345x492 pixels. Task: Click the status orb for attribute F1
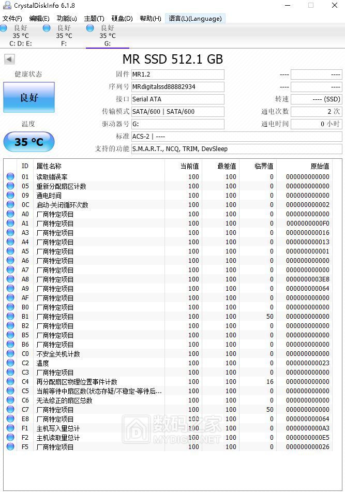click(x=10, y=428)
